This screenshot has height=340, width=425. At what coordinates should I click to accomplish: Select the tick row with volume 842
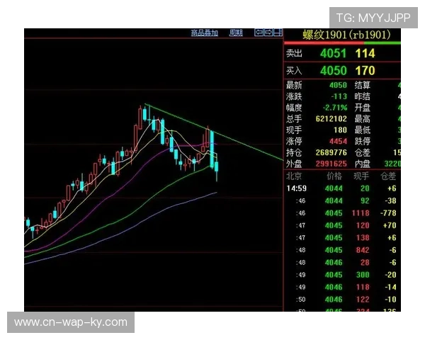(x=342, y=250)
